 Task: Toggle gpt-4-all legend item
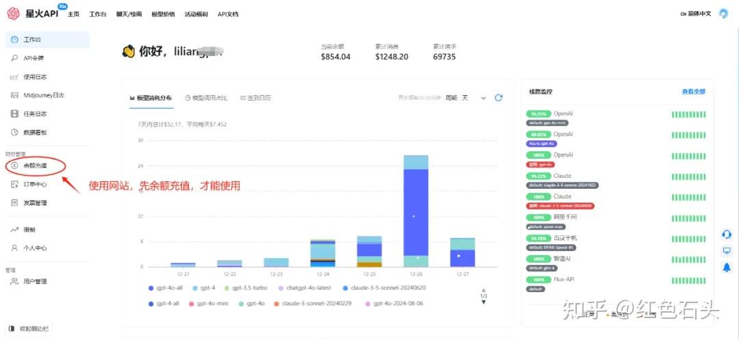coord(164,304)
